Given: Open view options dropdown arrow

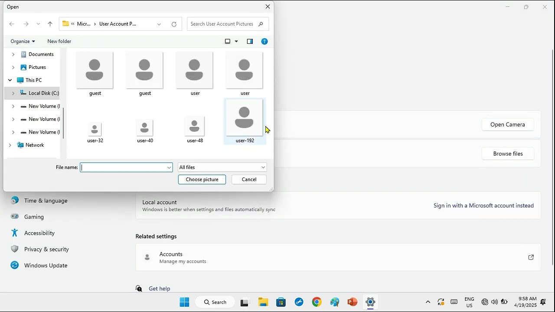Looking at the screenshot, I should pos(236,41).
